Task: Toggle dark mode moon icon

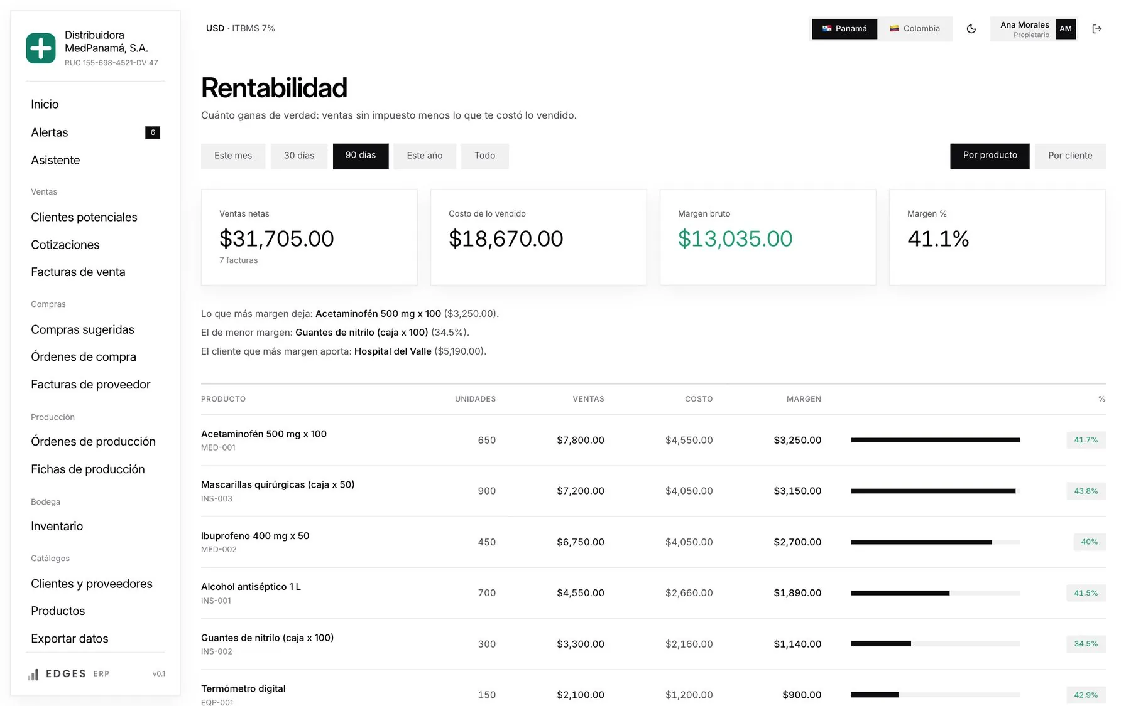Action: [971, 29]
